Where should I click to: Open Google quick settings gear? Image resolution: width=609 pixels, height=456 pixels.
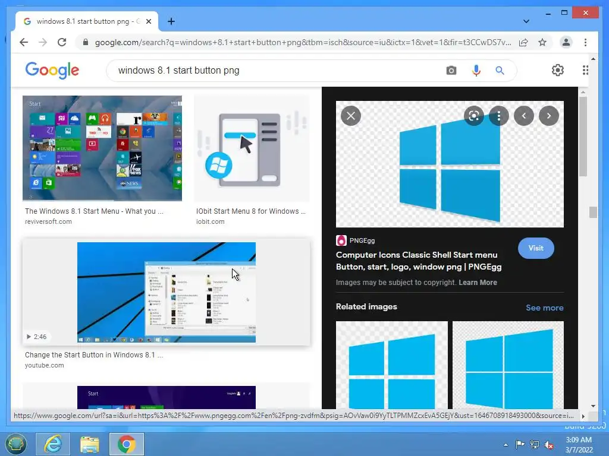tap(558, 70)
